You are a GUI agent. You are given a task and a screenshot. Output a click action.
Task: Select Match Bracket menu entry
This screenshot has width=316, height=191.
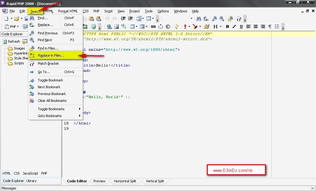tap(55, 63)
